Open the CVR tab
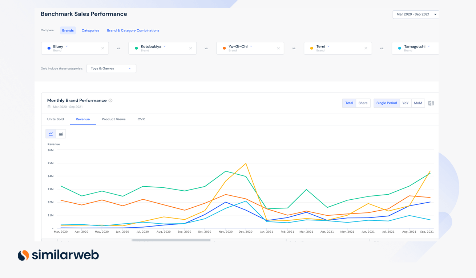 pos(141,119)
